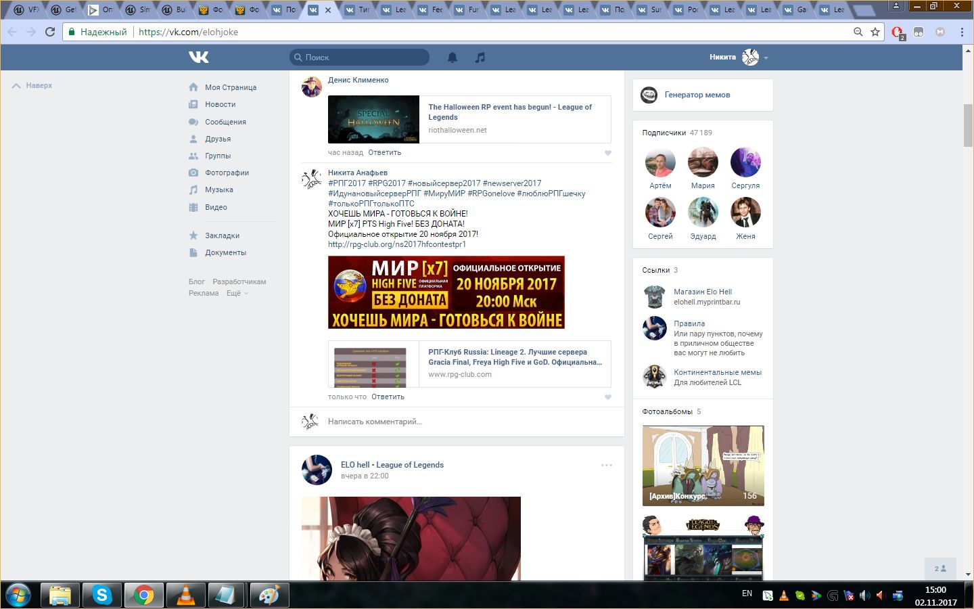Click the VK logo in header
The width and height of the screenshot is (974, 609).
click(198, 58)
